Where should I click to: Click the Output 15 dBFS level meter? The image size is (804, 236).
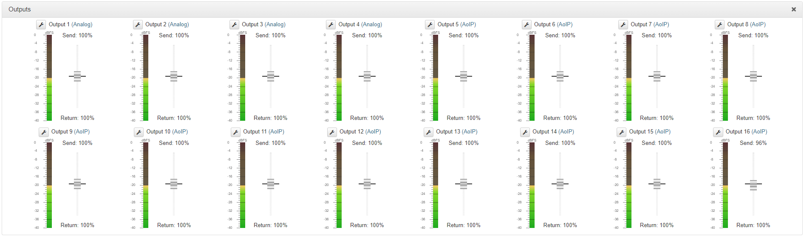point(629,185)
